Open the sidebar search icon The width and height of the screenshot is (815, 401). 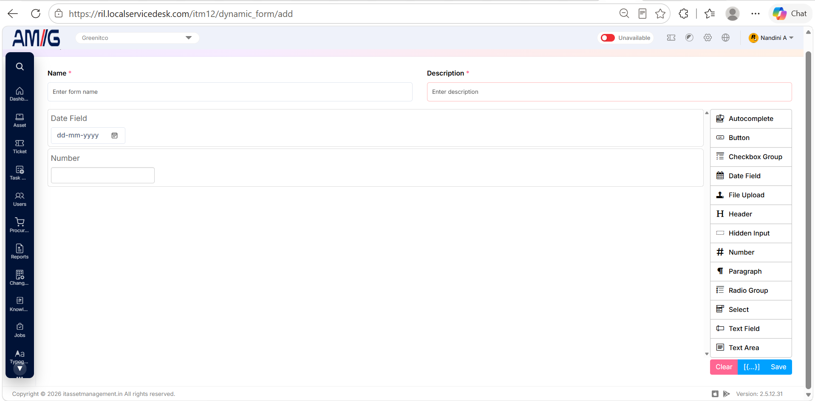(x=20, y=67)
